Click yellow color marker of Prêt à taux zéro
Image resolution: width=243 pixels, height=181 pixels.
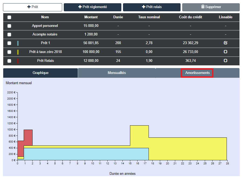(x=18, y=52)
